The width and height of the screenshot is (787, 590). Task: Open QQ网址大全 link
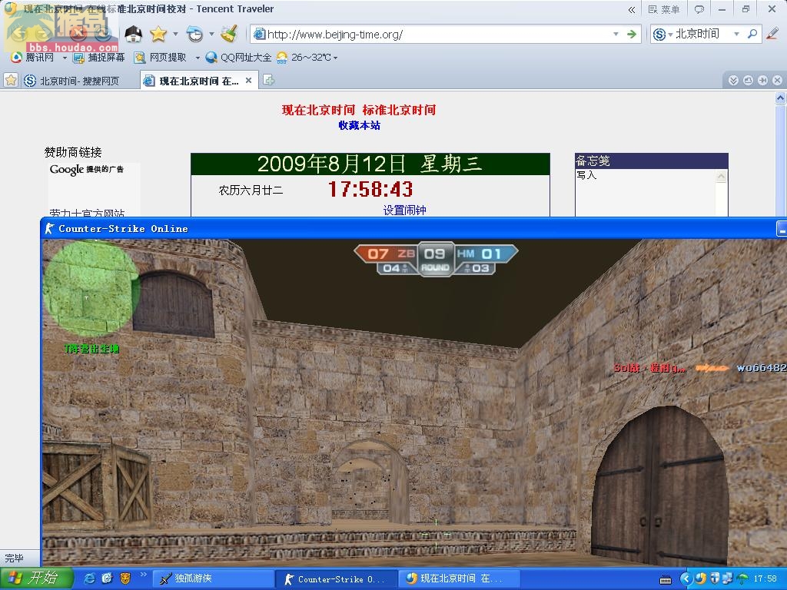(239, 58)
